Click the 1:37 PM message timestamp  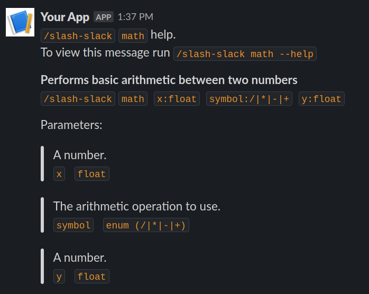[135, 17]
